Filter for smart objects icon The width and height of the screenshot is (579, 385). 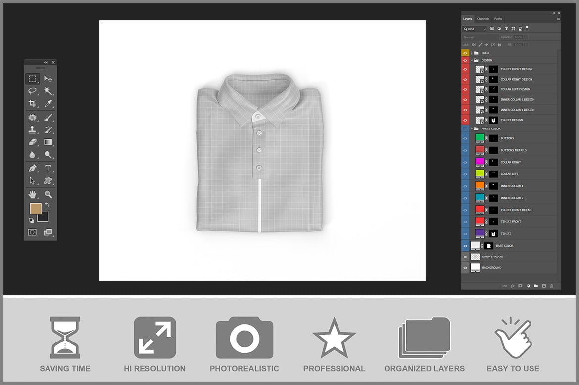(520, 29)
